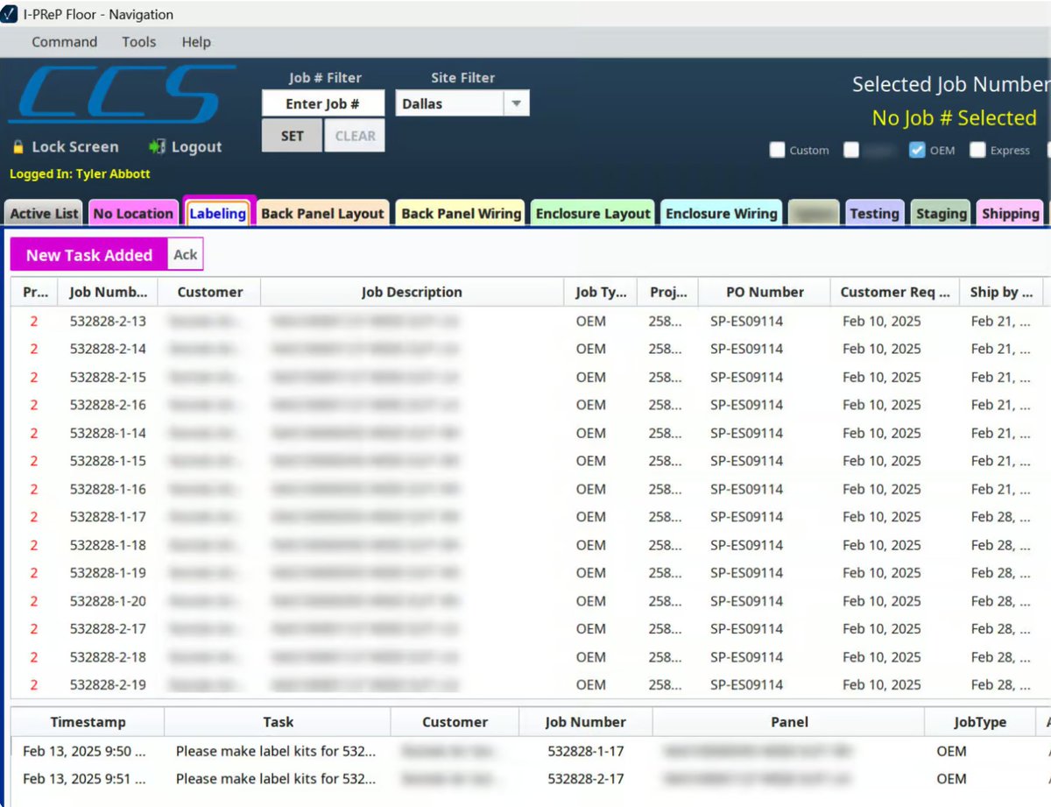Switch to the No Location tab

[133, 213]
